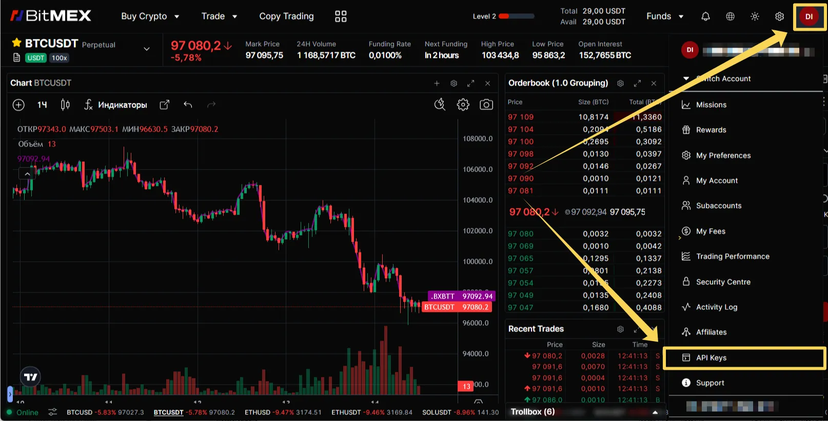
Task: Toggle light/dark theme sun icon
Action: pyautogui.click(x=755, y=16)
